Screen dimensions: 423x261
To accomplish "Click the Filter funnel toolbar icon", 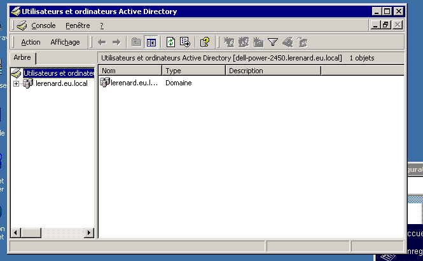I will tap(273, 42).
